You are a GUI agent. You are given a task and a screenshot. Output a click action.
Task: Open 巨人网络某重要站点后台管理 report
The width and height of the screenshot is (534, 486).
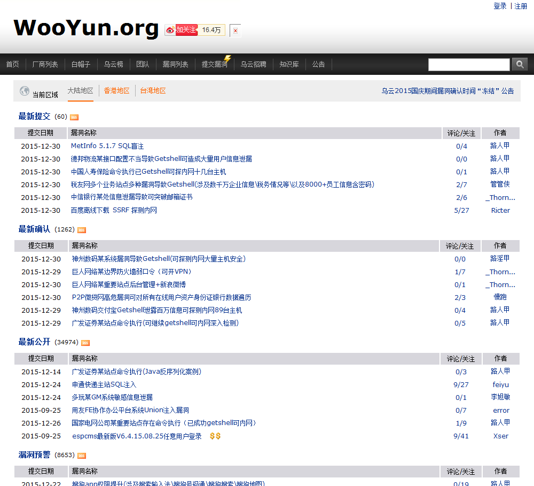129,284
